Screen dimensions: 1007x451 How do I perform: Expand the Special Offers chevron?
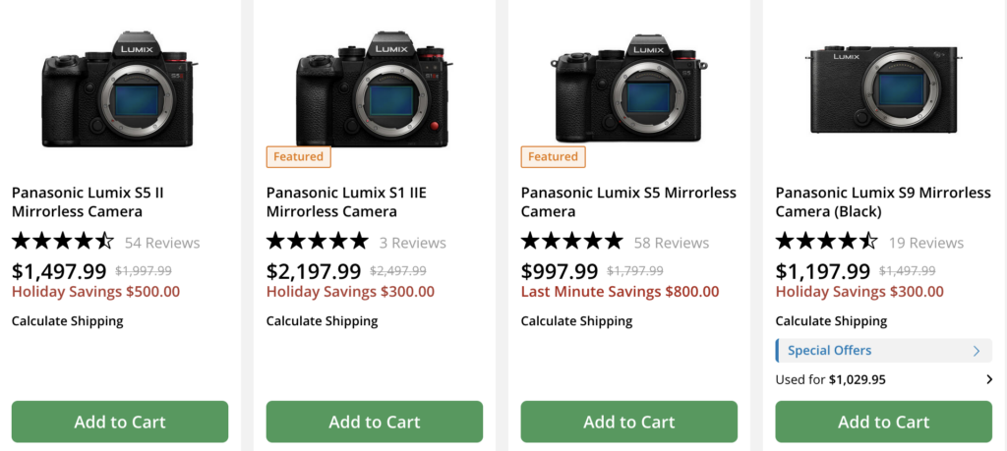[x=977, y=351]
